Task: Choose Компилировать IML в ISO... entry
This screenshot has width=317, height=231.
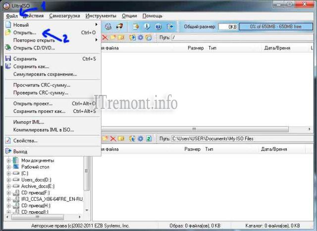Action: (x=53, y=130)
